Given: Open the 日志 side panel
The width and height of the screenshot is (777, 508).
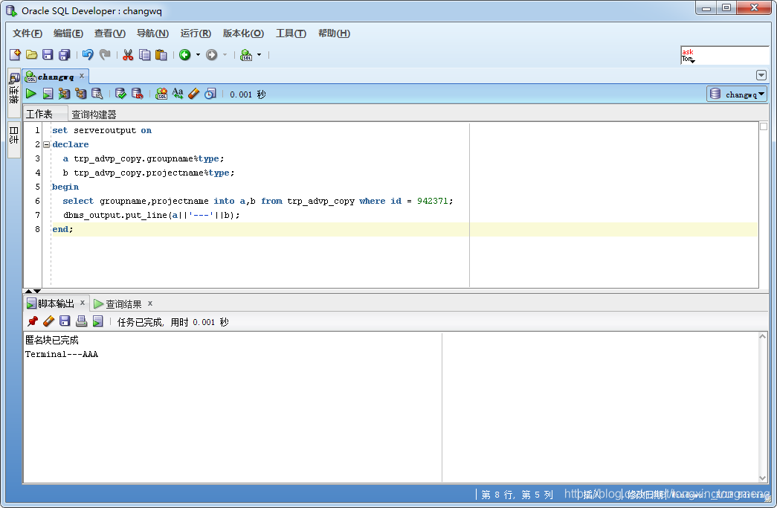Looking at the screenshot, I should (x=14, y=140).
